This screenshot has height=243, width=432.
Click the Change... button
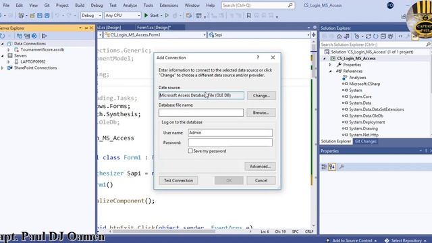point(261,96)
